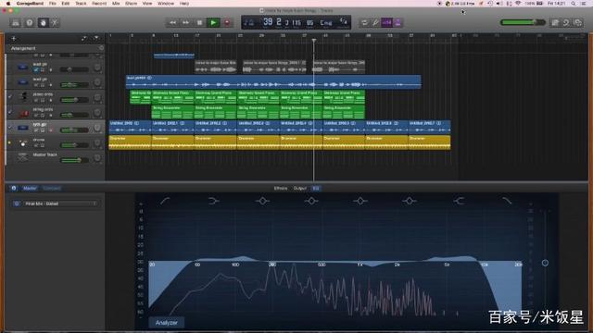Open the Cmaj key signature menu
This screenshot has width=593, height=333.
[326, 22]
